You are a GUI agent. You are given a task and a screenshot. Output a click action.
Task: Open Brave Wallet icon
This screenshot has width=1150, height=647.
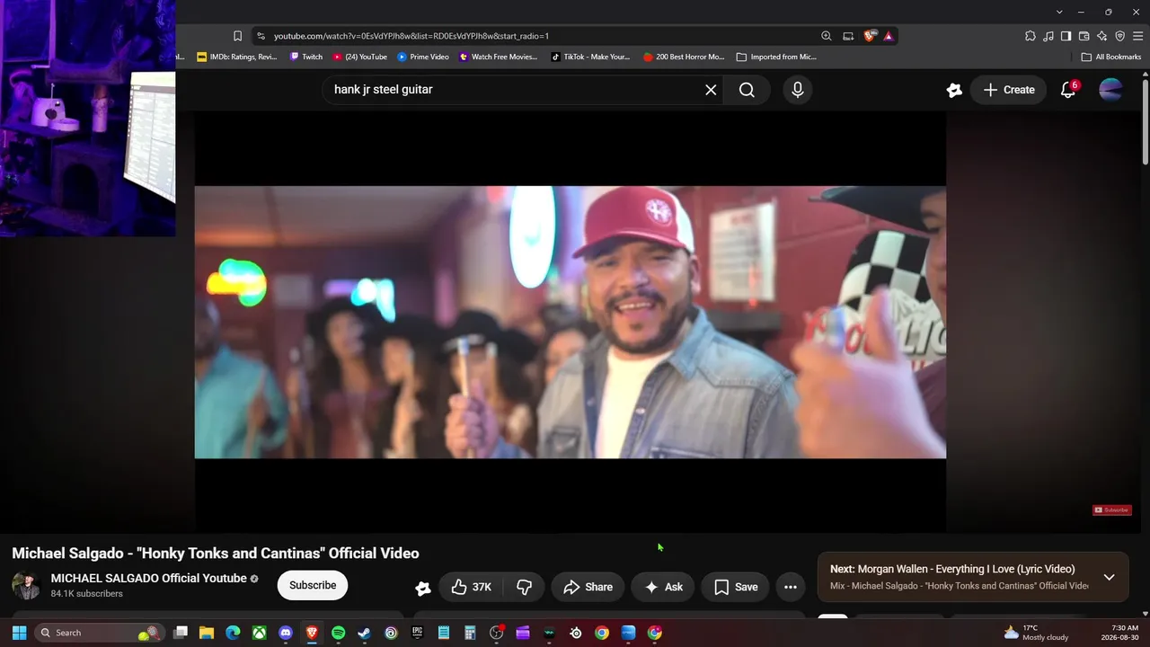pyautogui.click(x=1084, y=36)
